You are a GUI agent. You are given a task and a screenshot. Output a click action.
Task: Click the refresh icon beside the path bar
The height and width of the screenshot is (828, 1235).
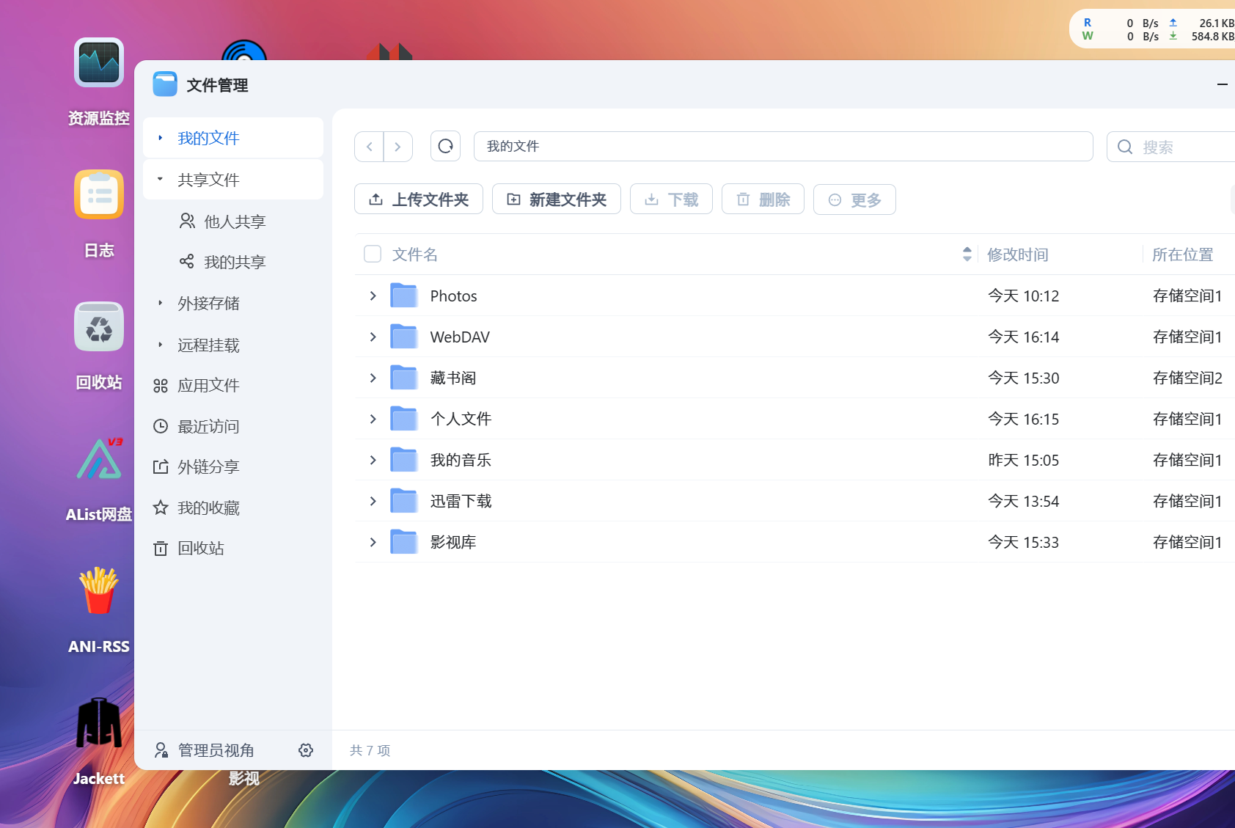[x=445, y=147]
